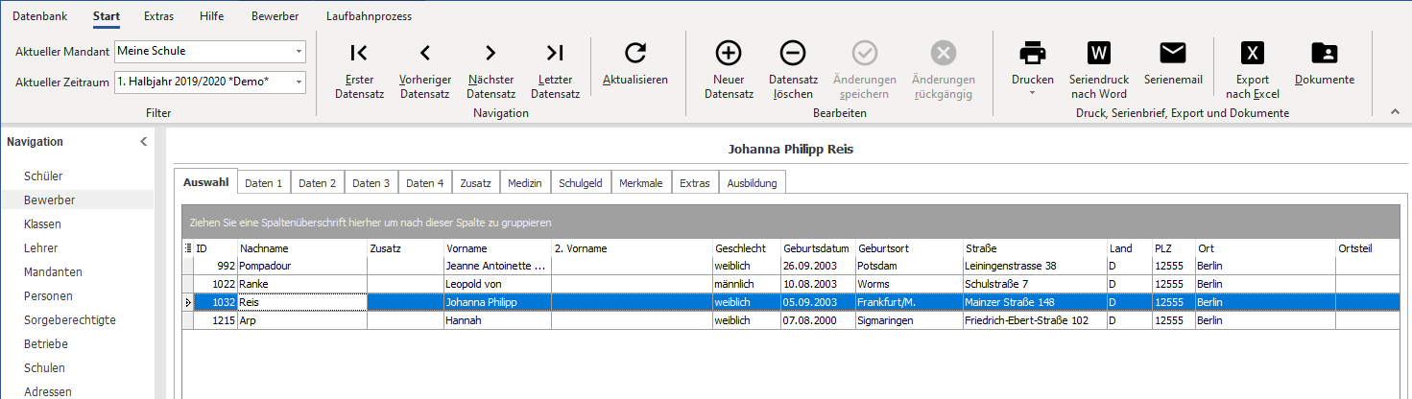Sort by Geschlecht column header
Screen dimensions: 1412x399
pyautogui.click(x=746, y=248)
